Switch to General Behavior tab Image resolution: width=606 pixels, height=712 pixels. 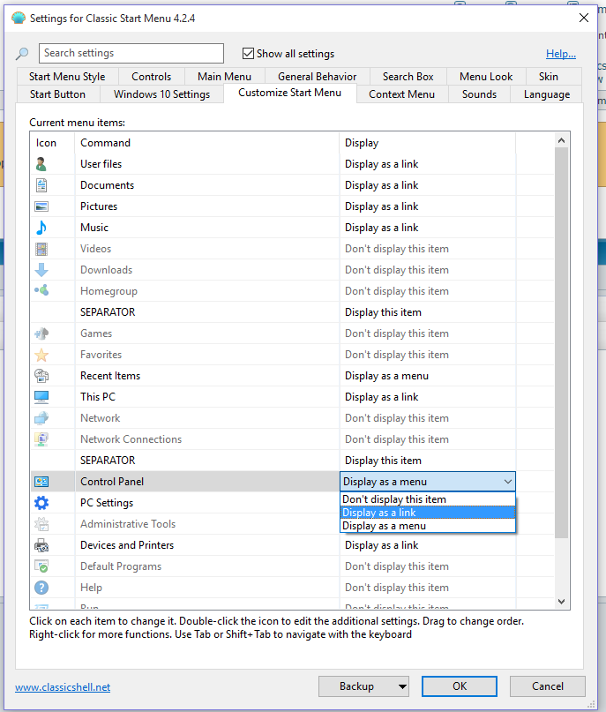(317, 76)
